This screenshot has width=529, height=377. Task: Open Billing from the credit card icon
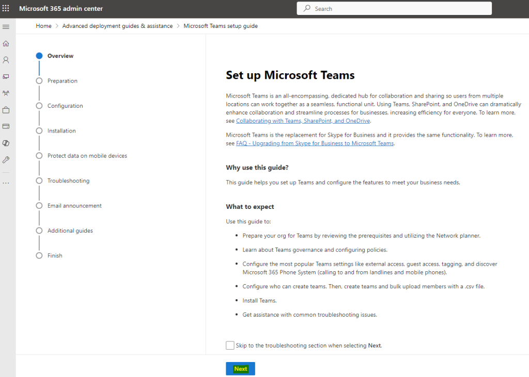coord(6,126)
